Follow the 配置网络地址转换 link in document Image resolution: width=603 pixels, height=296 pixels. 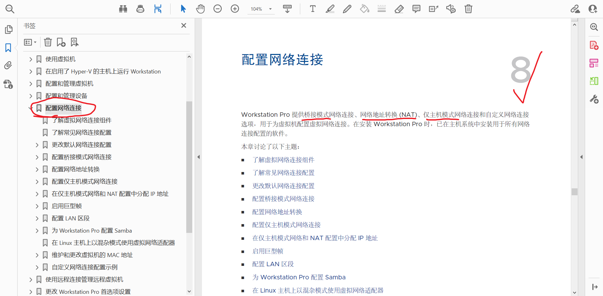277,212
